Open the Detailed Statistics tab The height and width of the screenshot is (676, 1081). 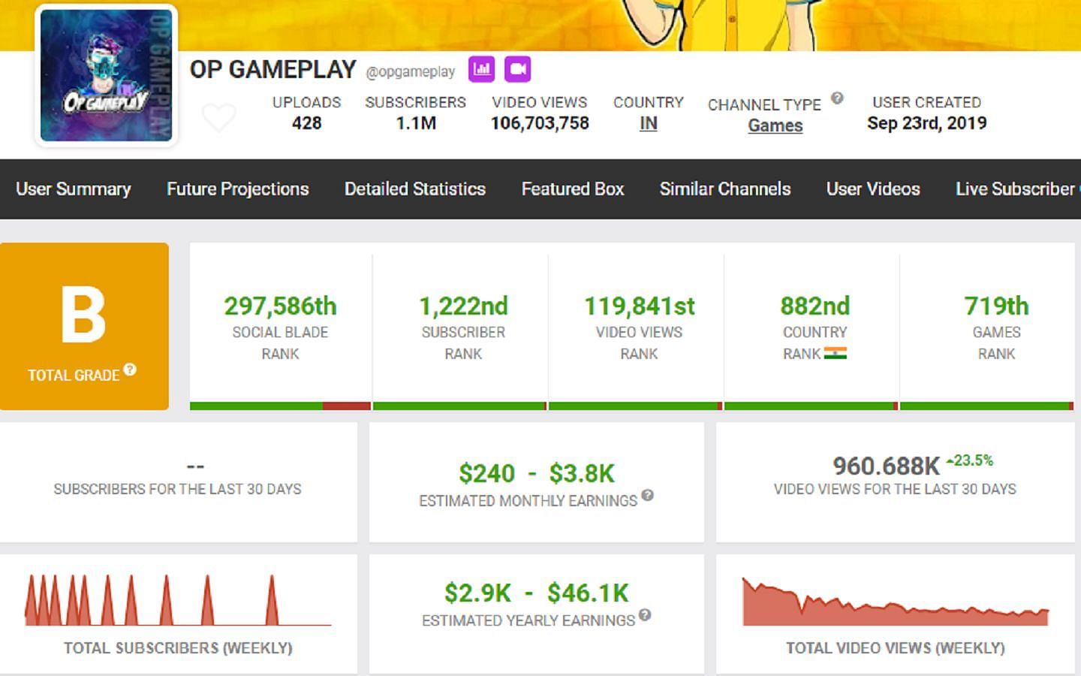click(x=415, y=189)
